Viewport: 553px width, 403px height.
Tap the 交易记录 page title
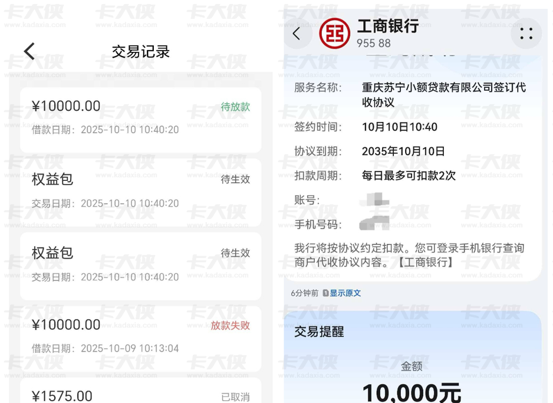point(141,52)
